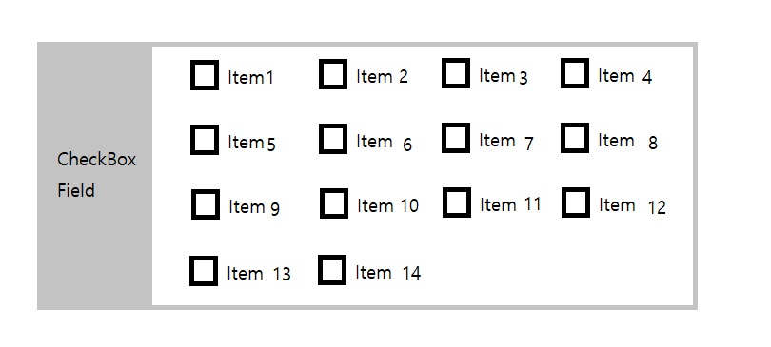The image size is (771, 347).
Task: Check the Item1 checkbox
Action: (x=205, y=75)
